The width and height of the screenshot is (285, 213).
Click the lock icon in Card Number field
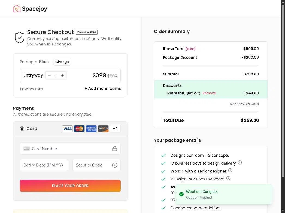(x=114, y=149)
